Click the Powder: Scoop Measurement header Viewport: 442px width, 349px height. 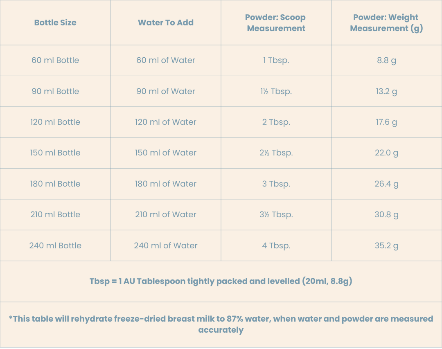[x=276, y=23]
